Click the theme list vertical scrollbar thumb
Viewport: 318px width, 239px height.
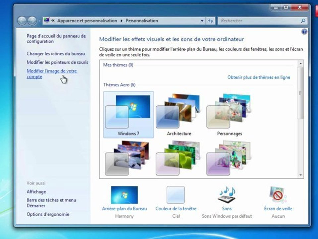click(x=301, y=93)
